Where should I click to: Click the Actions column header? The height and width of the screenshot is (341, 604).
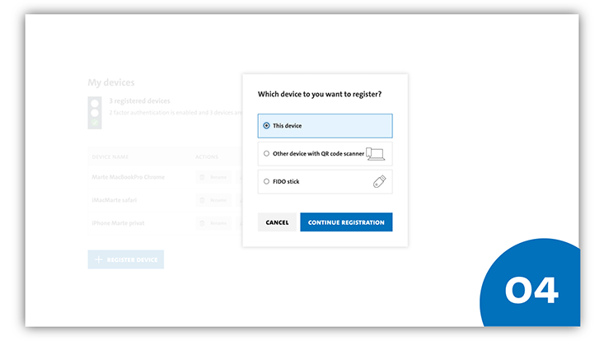207,156
